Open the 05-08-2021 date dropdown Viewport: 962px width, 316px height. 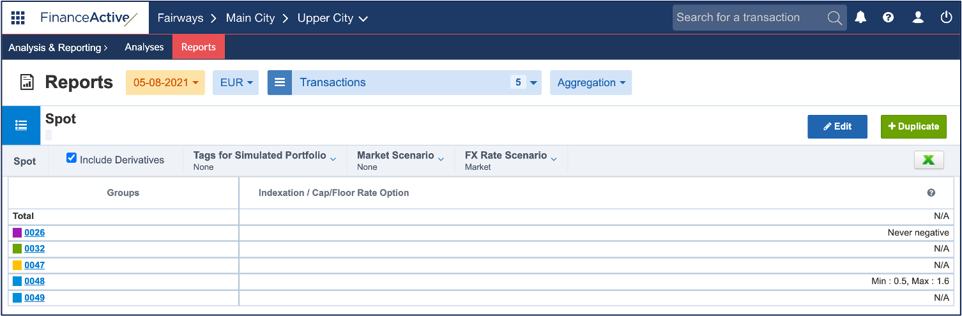(x=165, y=83)
